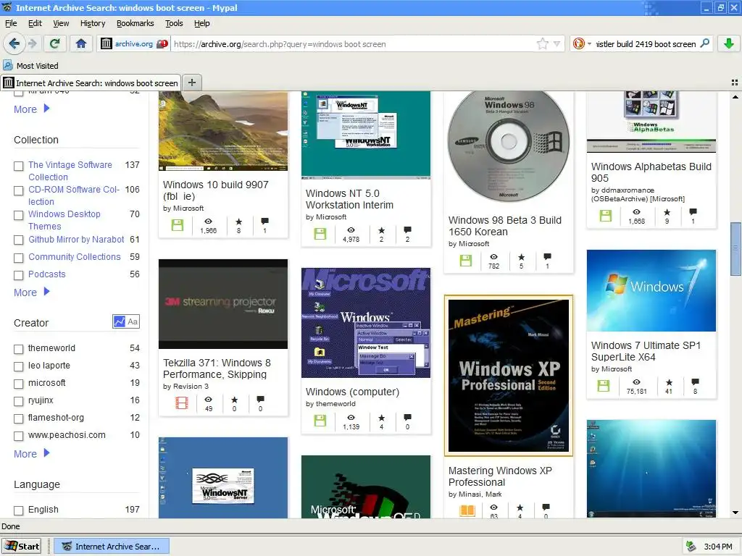
Task: Click comment bubble under Windows 7 Ultimate SP1
Action: point(695,382)
